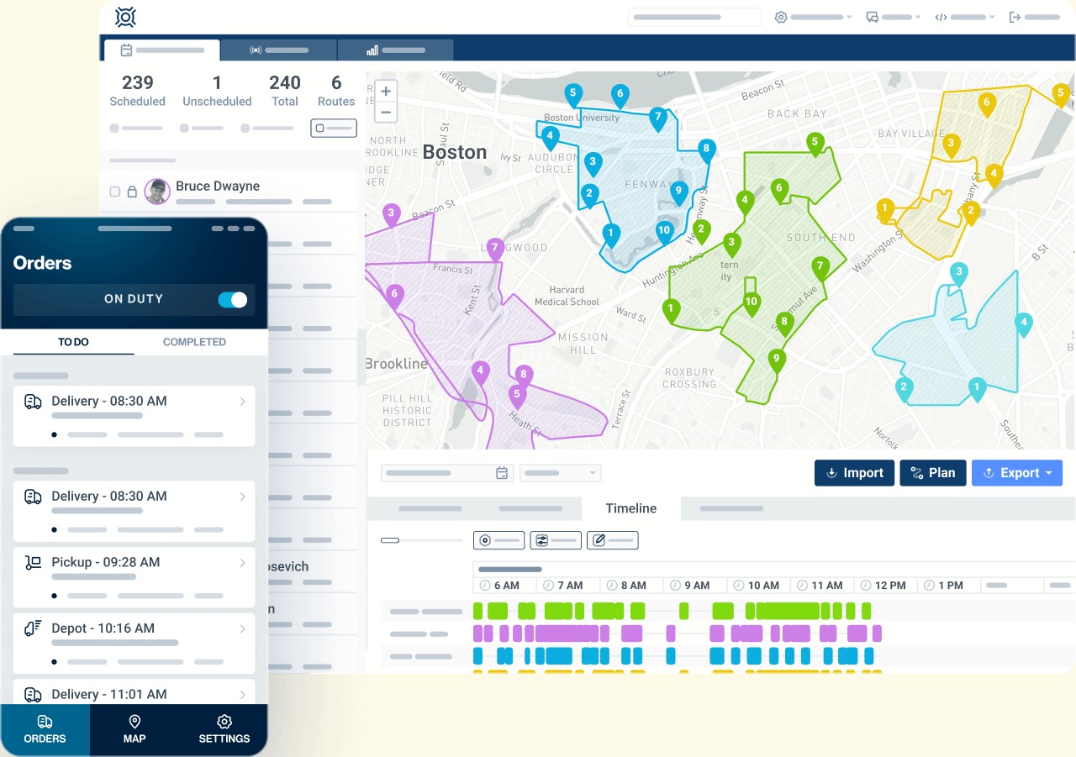This screenshot has height=757, width=1076.
Task: Expand the code menu dropdown arrow
Action: pos(992,18)
